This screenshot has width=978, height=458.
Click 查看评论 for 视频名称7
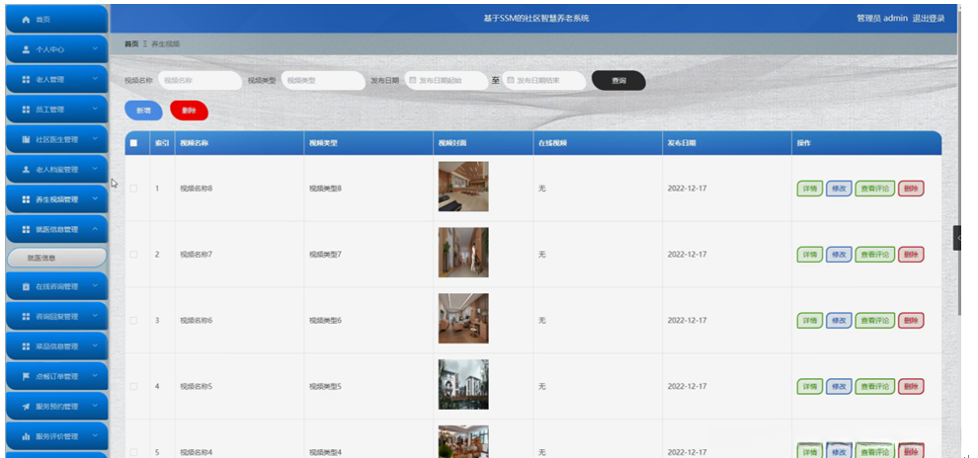tap(875, 255)
